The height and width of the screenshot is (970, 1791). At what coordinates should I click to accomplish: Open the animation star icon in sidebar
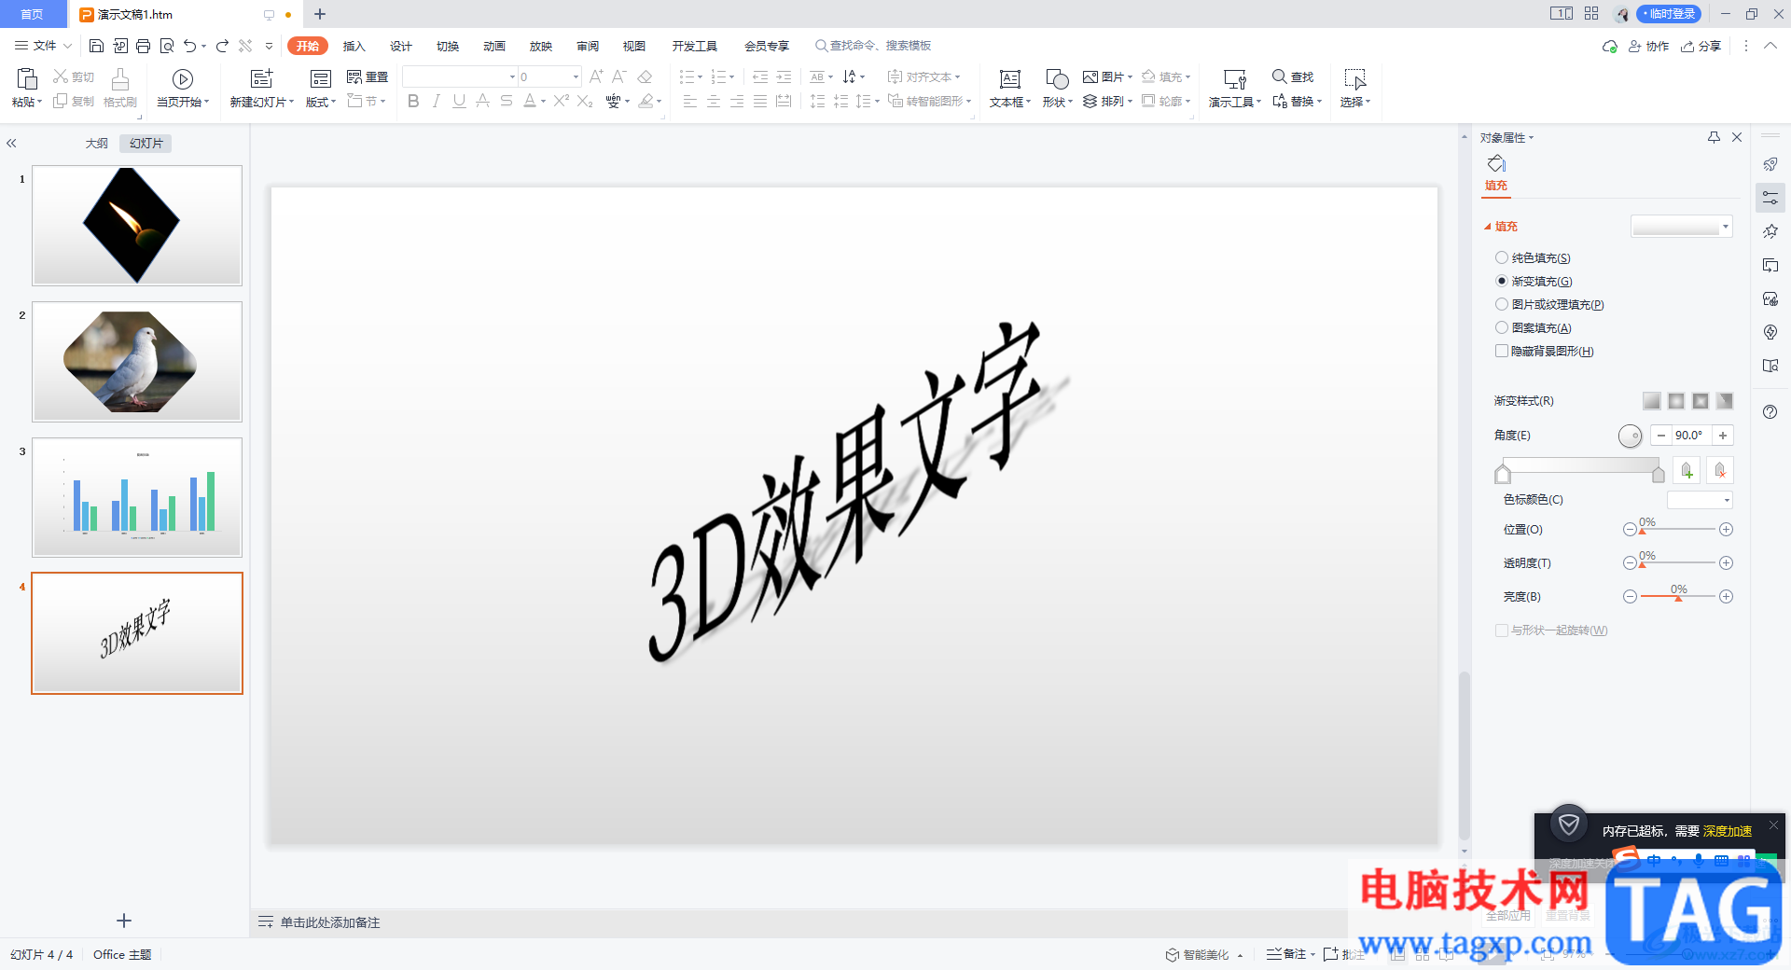pyautogui.click(x=1770, y=231)
